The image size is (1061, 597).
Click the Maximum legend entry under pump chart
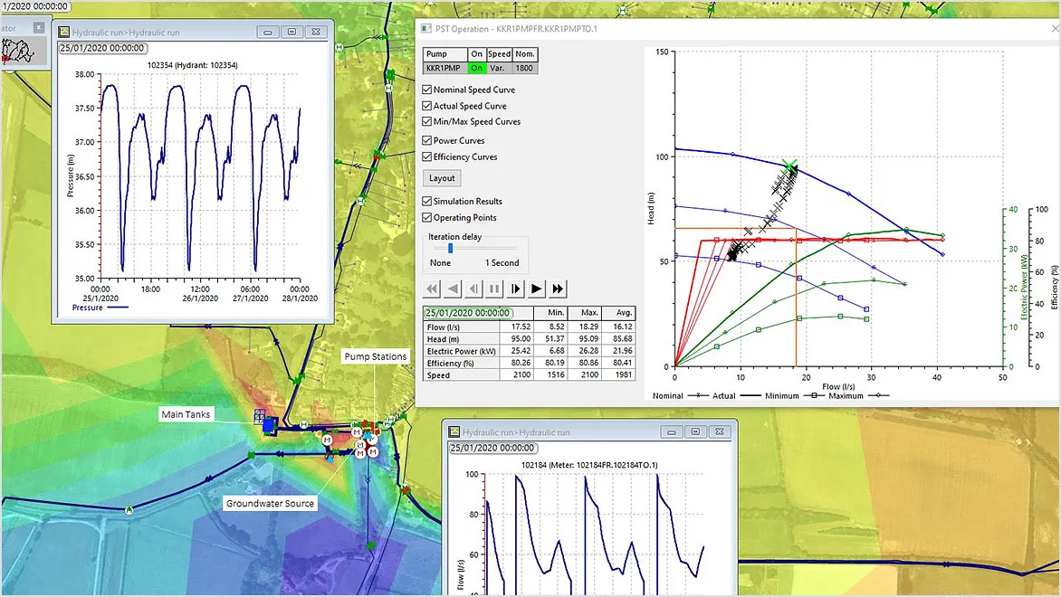859,396
